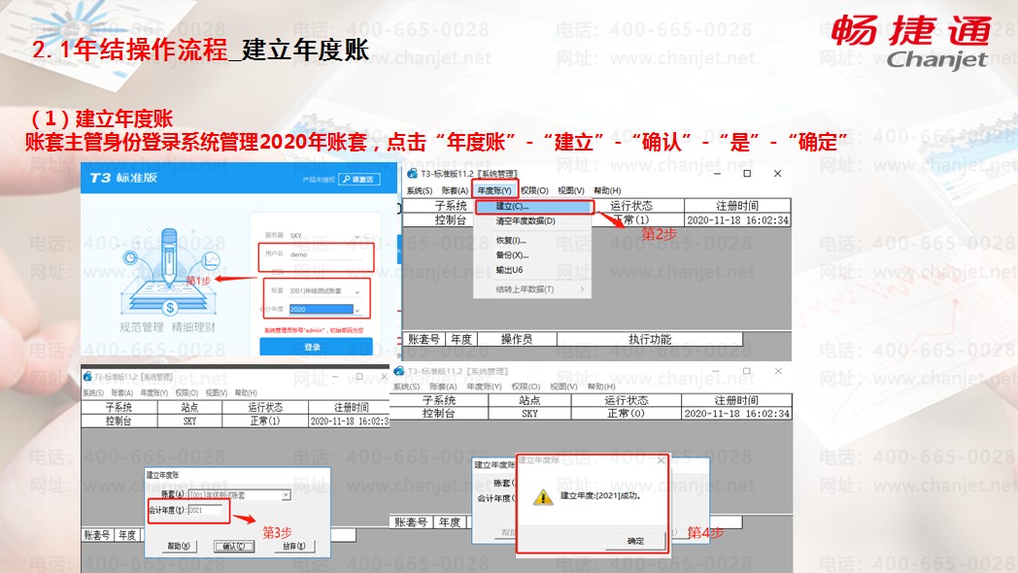Click the T3 app icon in the bottom-left window title bar
1018x573 pixels.
pyautogui.click(x=87, y=377)
